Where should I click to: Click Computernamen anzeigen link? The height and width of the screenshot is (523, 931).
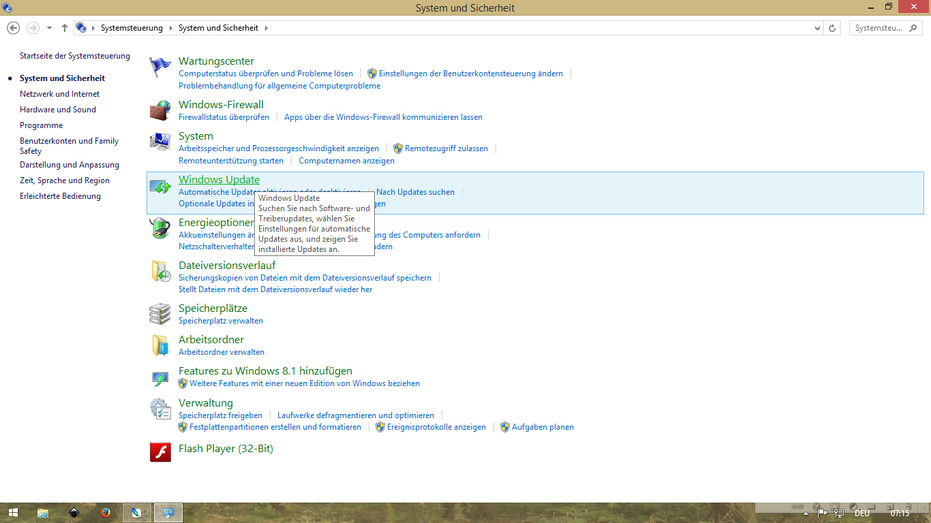pyautogui.click(x=346, y=161)
